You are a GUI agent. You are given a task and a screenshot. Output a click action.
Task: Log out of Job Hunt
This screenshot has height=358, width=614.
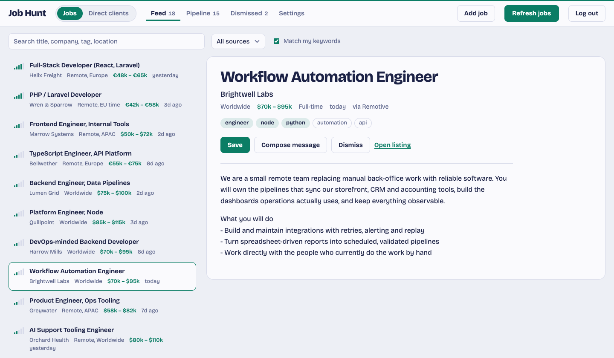pyautogui.click(x=587, y=13)
